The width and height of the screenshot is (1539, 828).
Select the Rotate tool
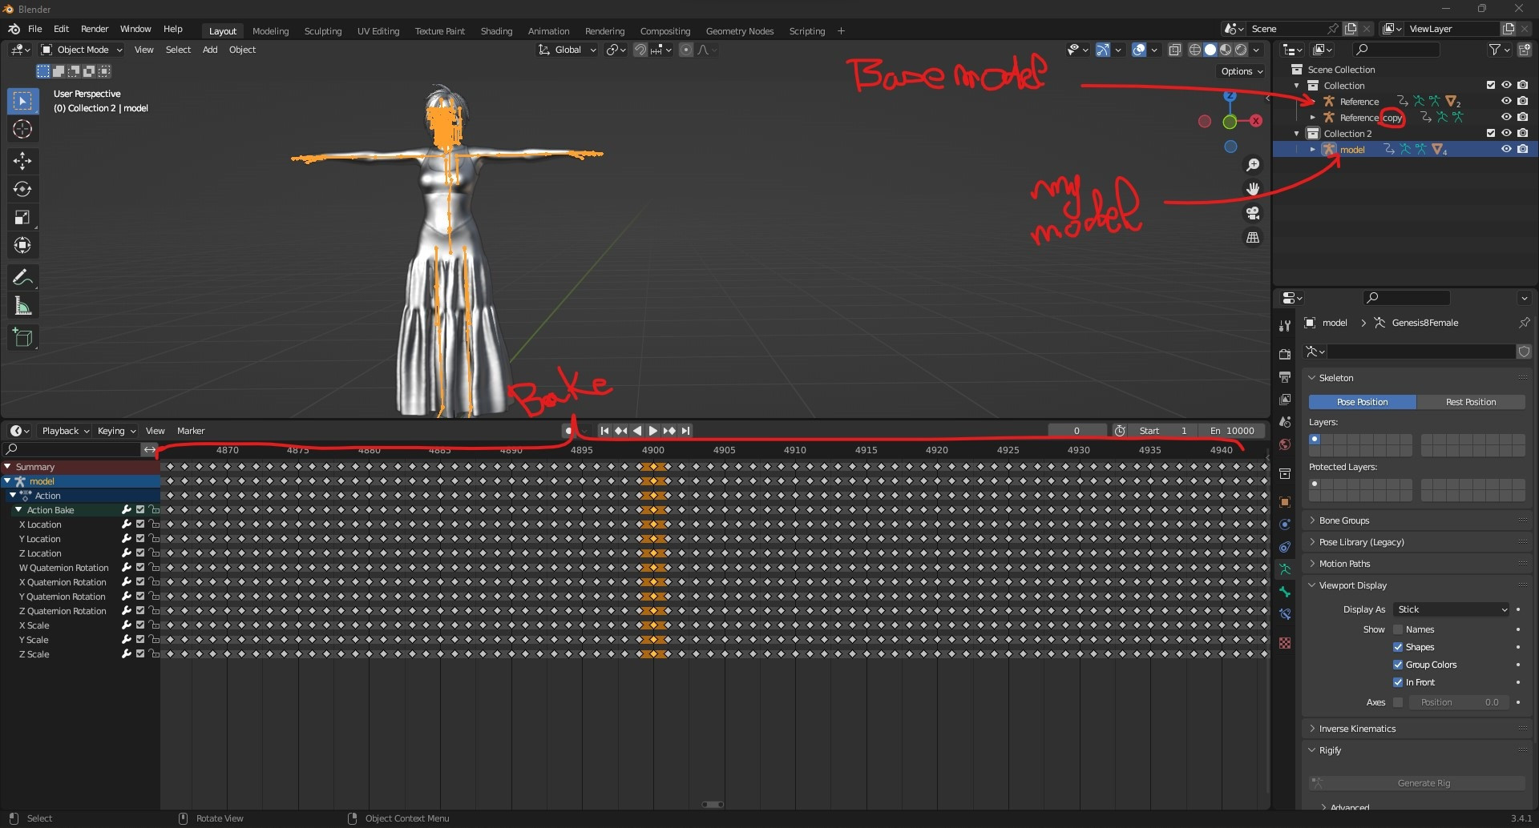22,189
